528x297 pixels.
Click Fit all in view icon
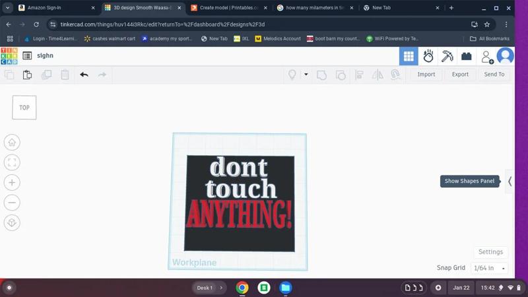12,162
